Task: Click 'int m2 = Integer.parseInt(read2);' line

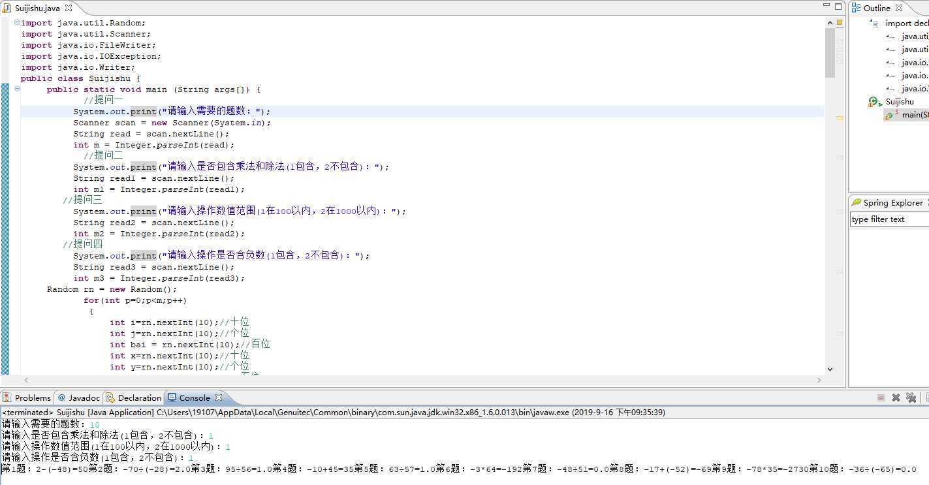Action: (x=159, y=234)
